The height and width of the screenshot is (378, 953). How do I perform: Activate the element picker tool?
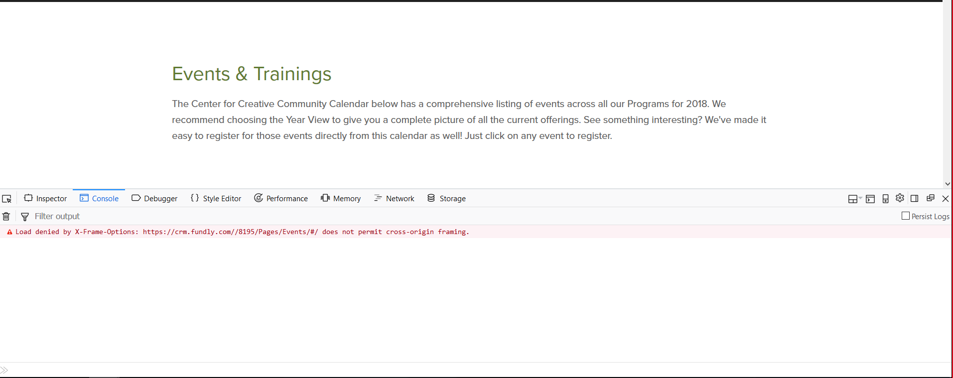coord(6,199)
